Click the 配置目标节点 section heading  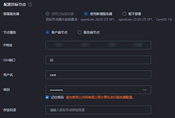[15, 4]
